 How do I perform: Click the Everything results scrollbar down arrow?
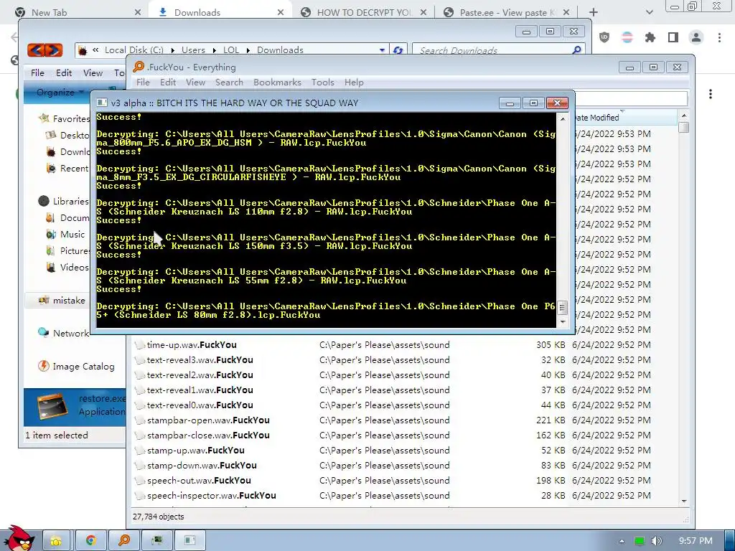coord(684,501)
